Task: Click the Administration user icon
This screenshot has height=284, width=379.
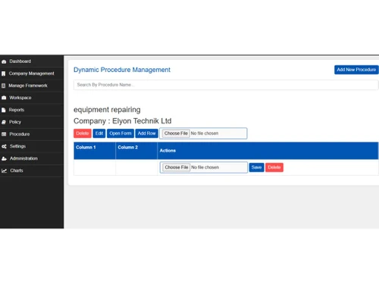Action: [x=4, y=158]
